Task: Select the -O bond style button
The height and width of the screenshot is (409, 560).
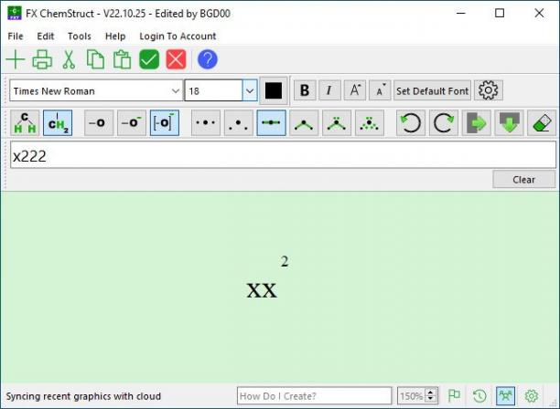Action: coord(99,123)
